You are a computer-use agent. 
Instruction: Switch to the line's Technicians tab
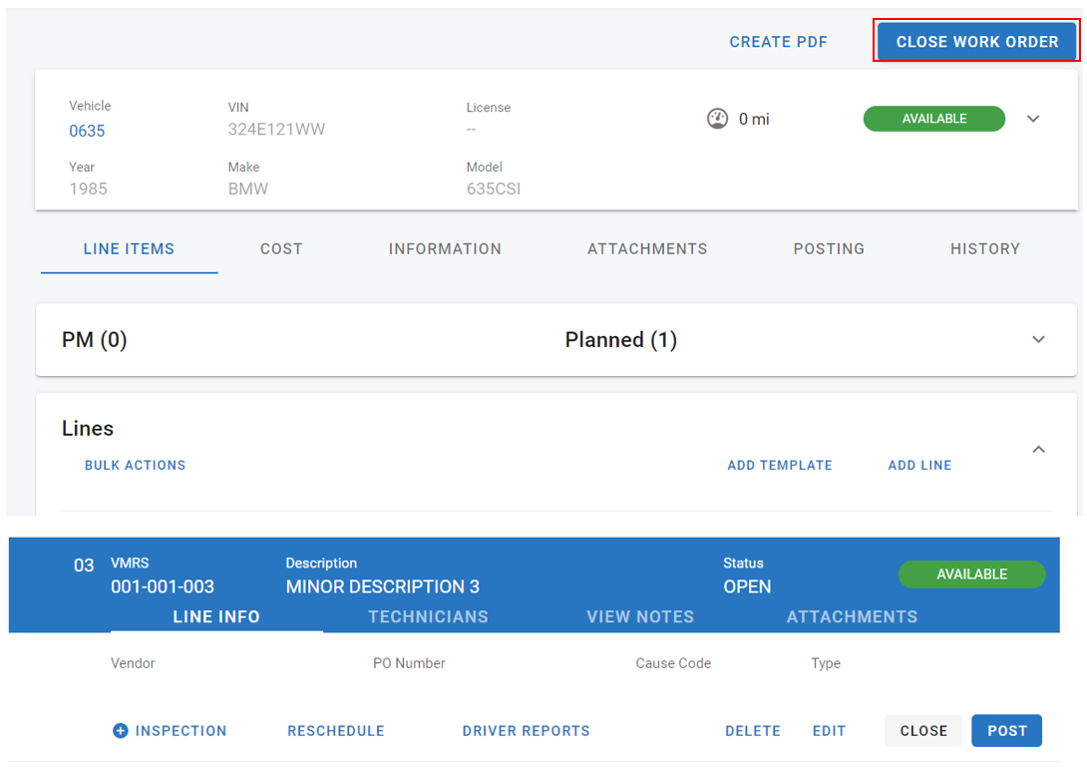(428, 616)
